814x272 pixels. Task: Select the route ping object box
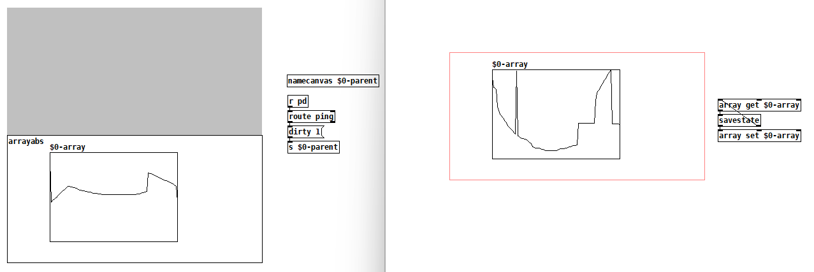311,117
